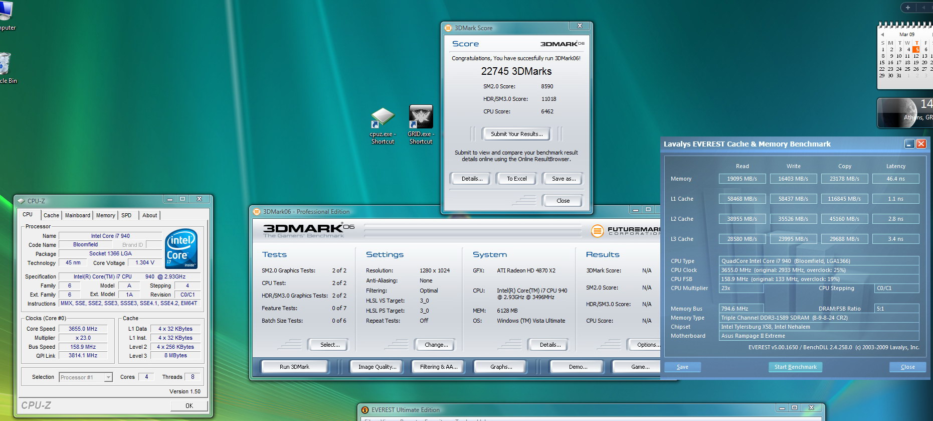Viewport: 933px width, 421px height.
Task: Click the 22745 3DMarks score text
Action: (x=516, y=71)
